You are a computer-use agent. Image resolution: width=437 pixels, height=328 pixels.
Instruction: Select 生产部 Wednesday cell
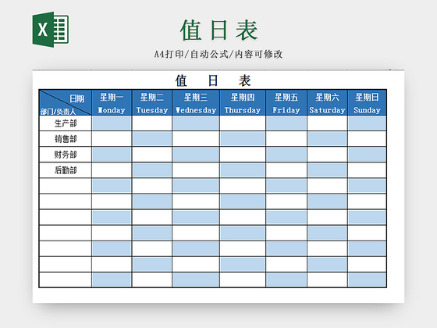tap(196, 123)
